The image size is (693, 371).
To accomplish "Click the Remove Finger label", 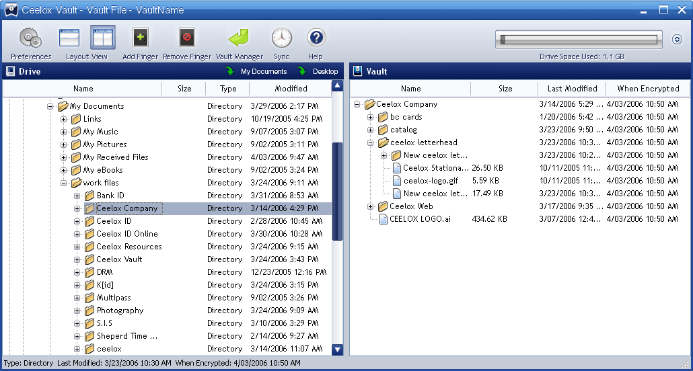I will tap(187, 56).
